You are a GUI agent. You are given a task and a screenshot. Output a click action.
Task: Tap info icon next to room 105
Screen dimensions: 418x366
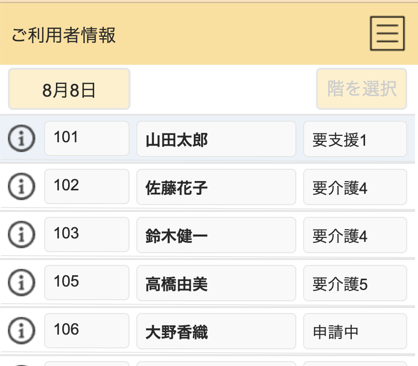tap(22, 283)
